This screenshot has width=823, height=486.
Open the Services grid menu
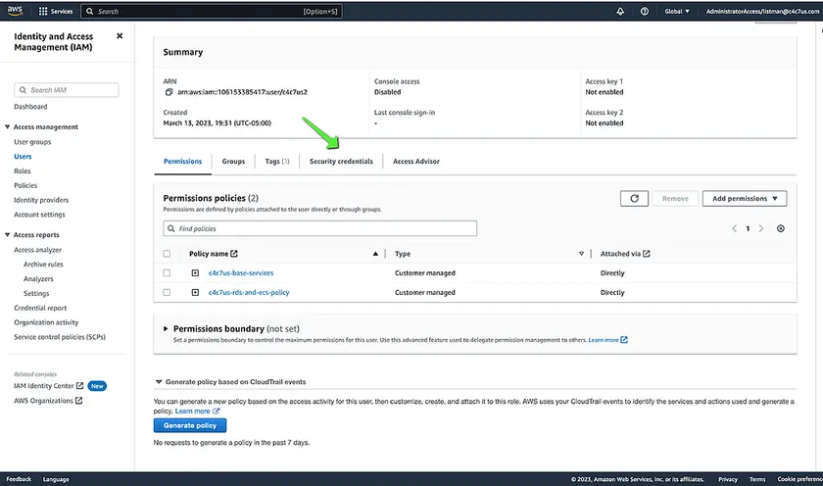[56, 11]
